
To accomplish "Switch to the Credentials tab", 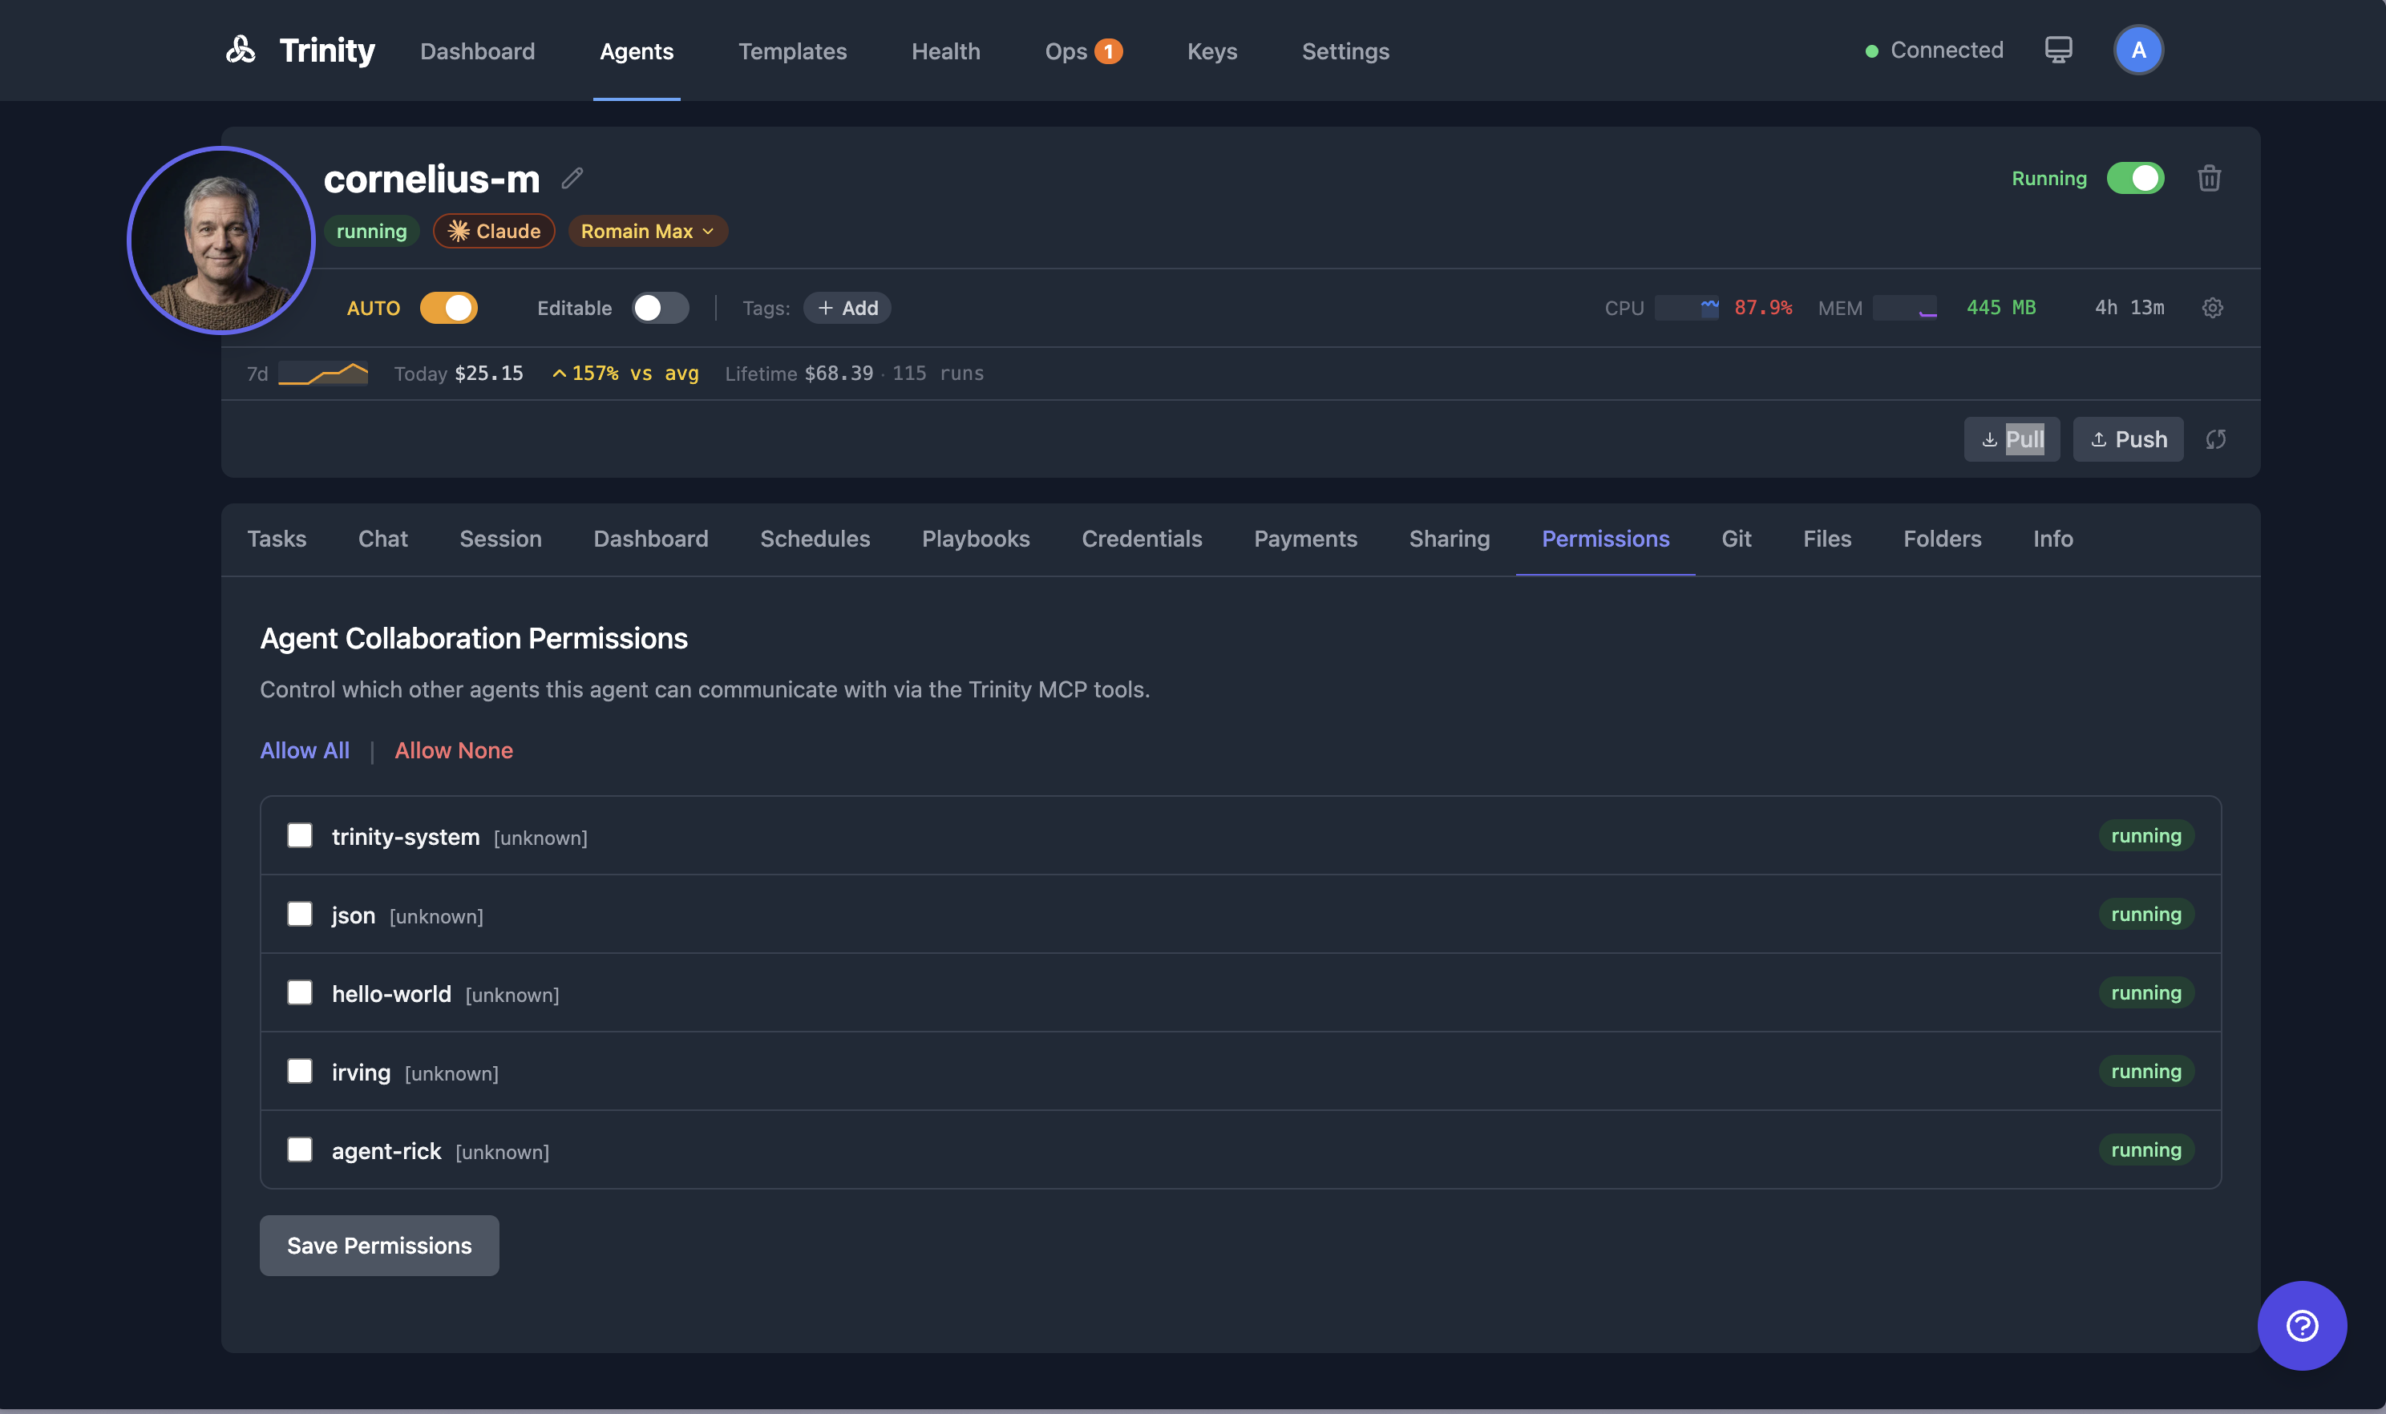I will (1142, 539).
